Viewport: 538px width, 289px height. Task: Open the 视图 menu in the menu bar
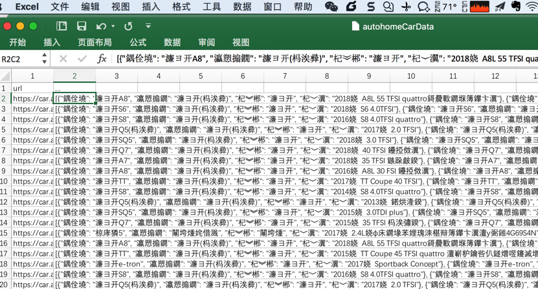tap(121, 6)
